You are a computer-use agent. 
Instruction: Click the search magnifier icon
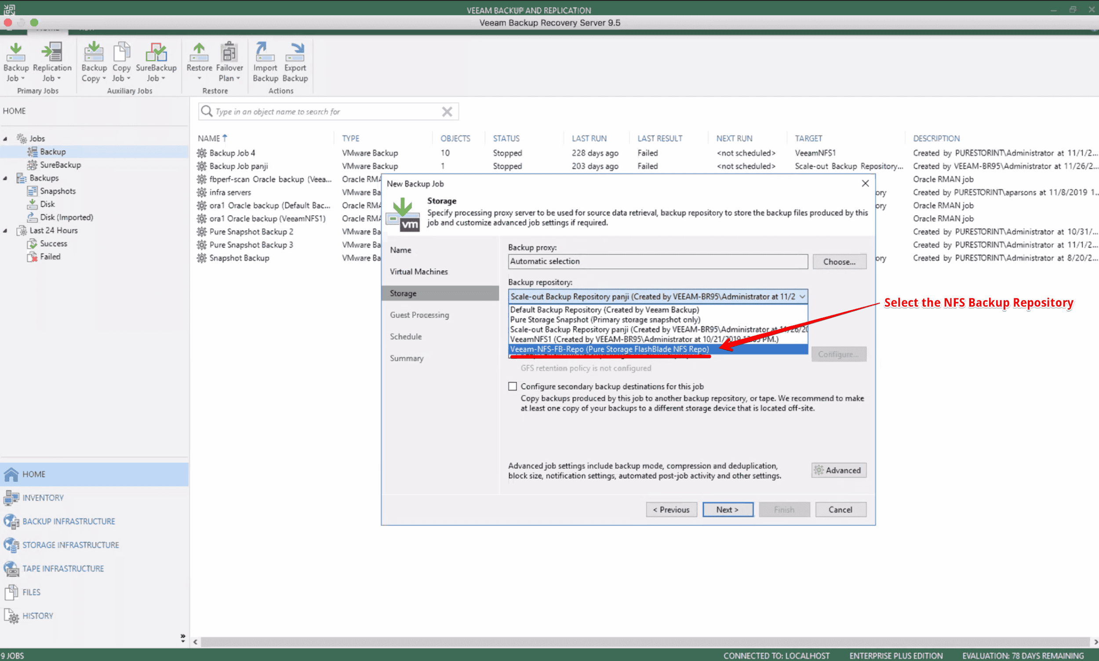(x=207, y=111)
